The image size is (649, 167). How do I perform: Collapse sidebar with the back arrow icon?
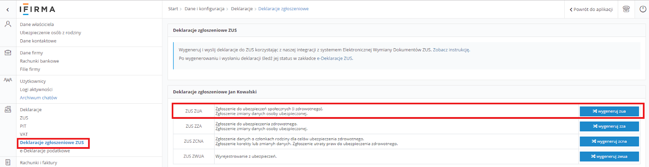[8, 9]
